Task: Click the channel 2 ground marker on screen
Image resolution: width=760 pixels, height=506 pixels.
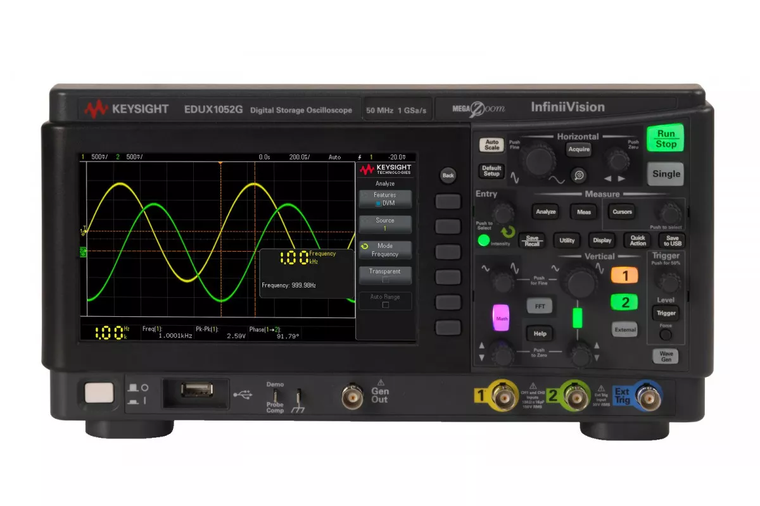Action: pos(82,252)
